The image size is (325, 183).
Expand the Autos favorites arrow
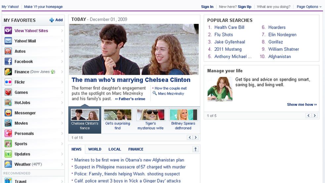pyautogui.click(x=62, y=51)
